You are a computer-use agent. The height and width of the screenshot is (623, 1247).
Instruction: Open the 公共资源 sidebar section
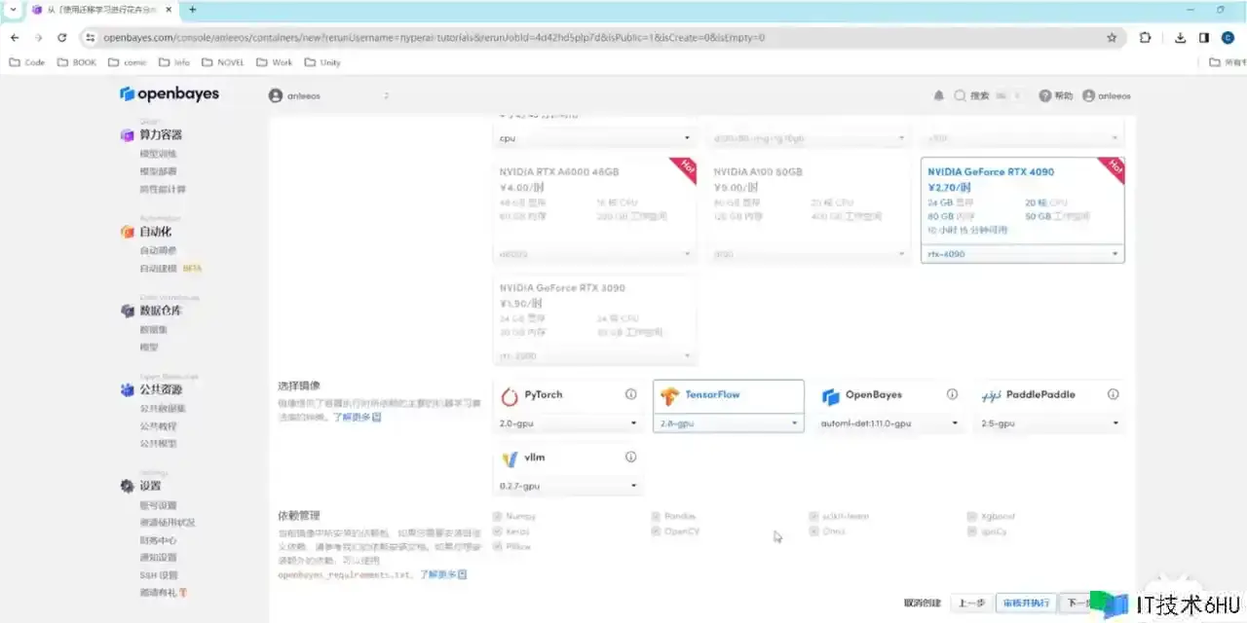tap(161, 389)
